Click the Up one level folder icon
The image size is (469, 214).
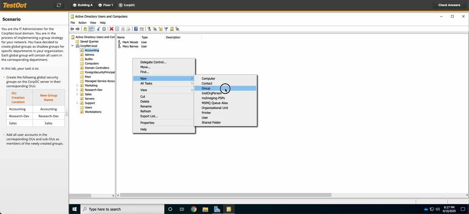tap(85, 29)
